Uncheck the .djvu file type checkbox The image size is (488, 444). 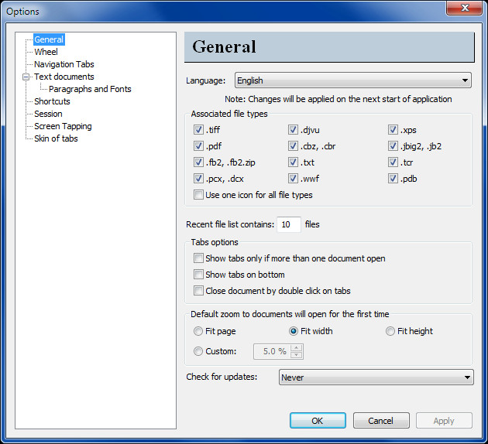pos(294,130)
